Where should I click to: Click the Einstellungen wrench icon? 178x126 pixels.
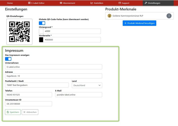point(146,3)
